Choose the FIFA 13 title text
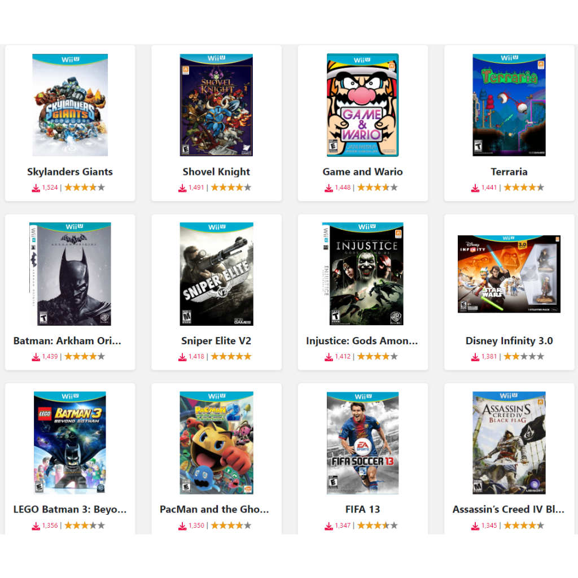 (363, 510)
